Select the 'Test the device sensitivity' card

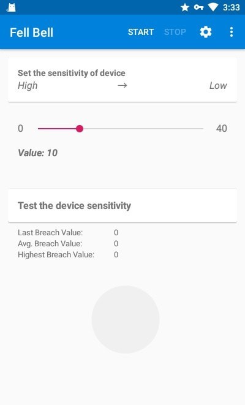123,205
